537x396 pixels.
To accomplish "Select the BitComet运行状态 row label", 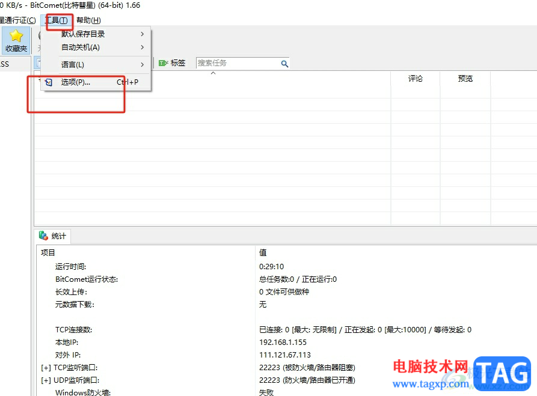I will tap(87, 279).
